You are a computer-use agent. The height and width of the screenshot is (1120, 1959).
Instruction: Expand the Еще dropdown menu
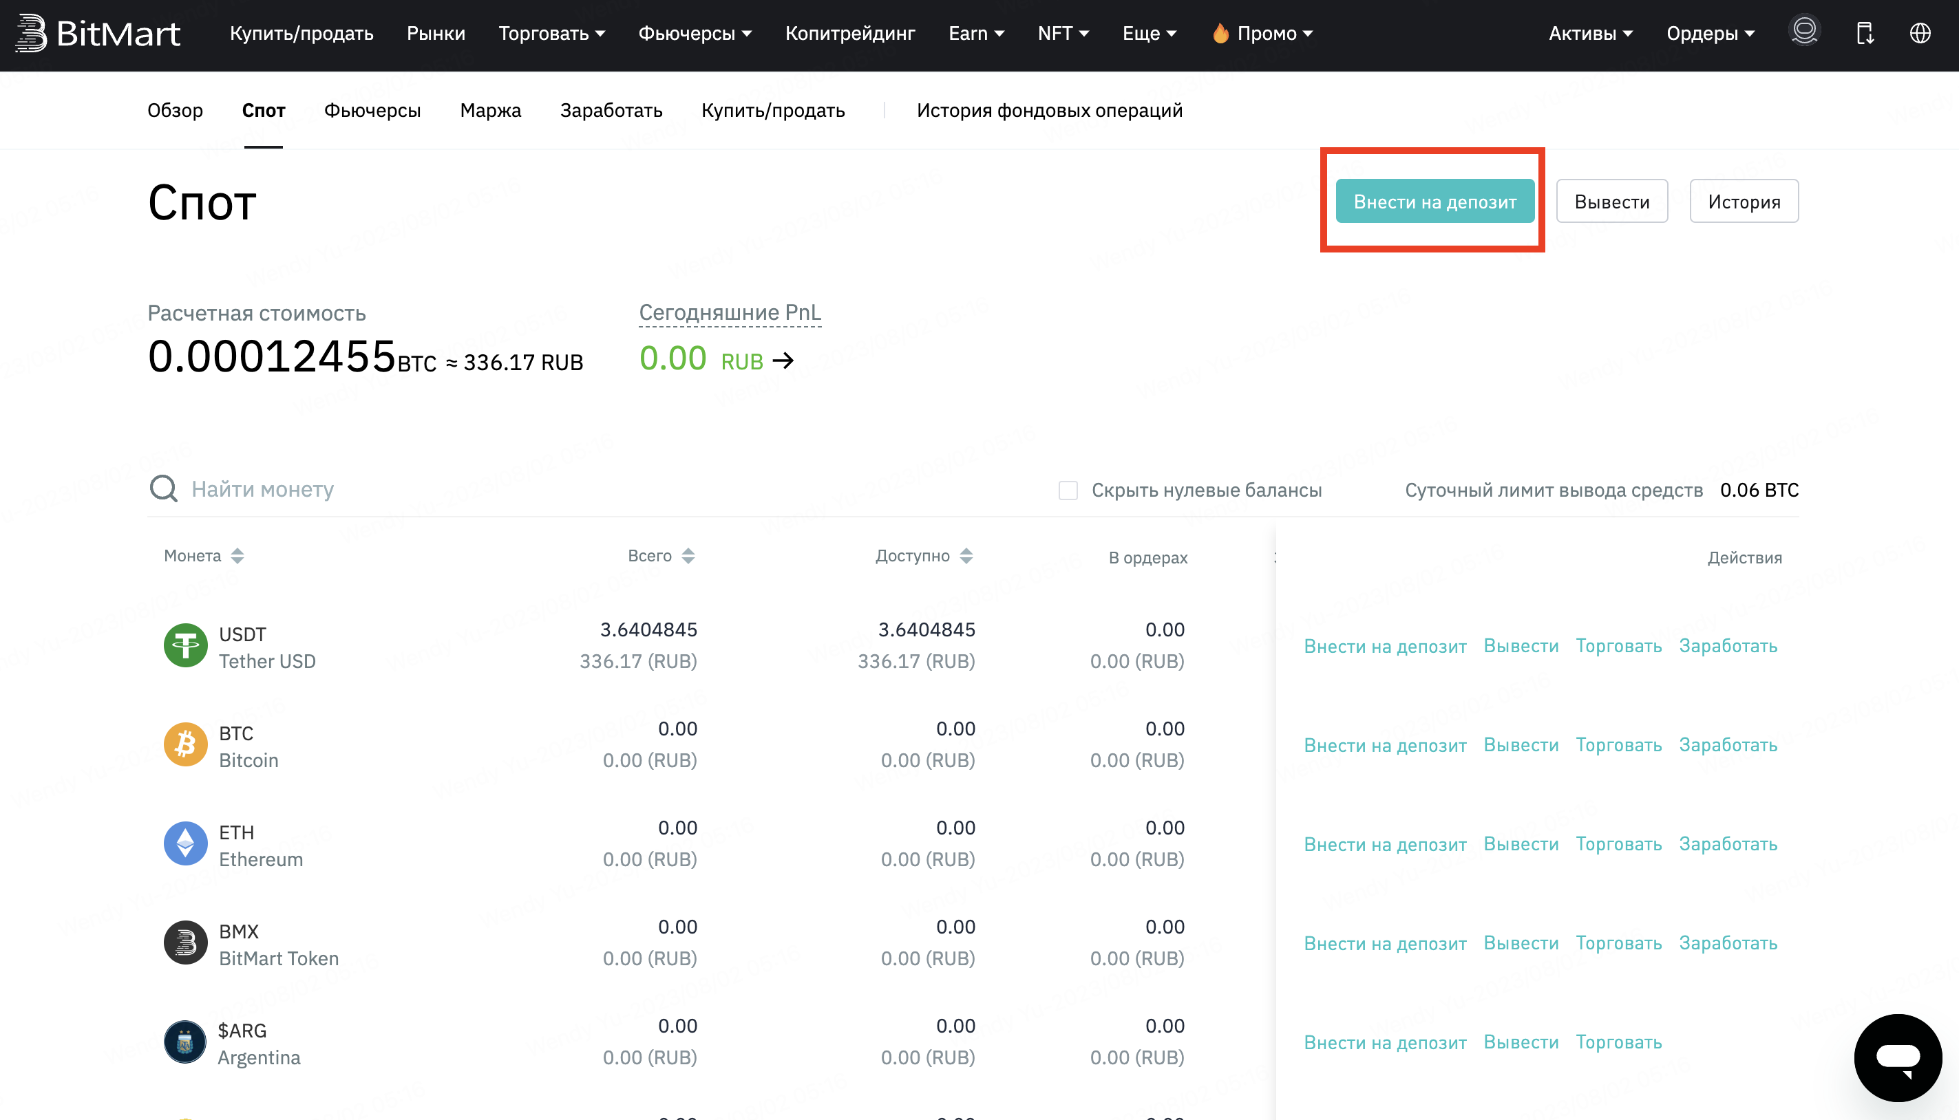pyautogui.click(x=1150, y=33)
